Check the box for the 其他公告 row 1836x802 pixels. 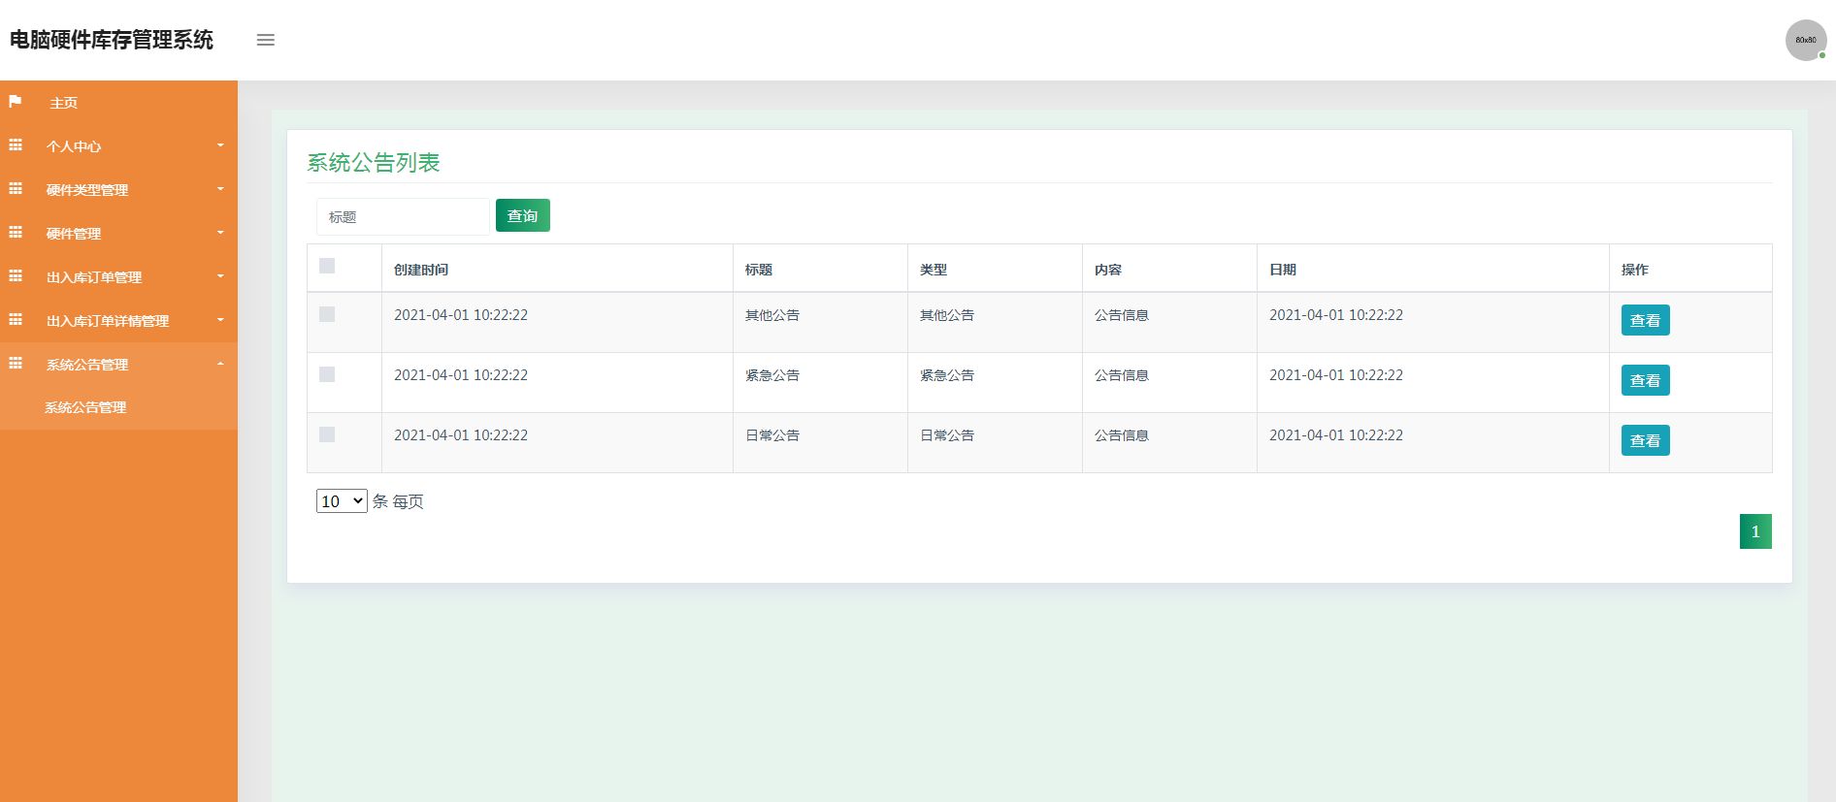click(x=327, y=314)
